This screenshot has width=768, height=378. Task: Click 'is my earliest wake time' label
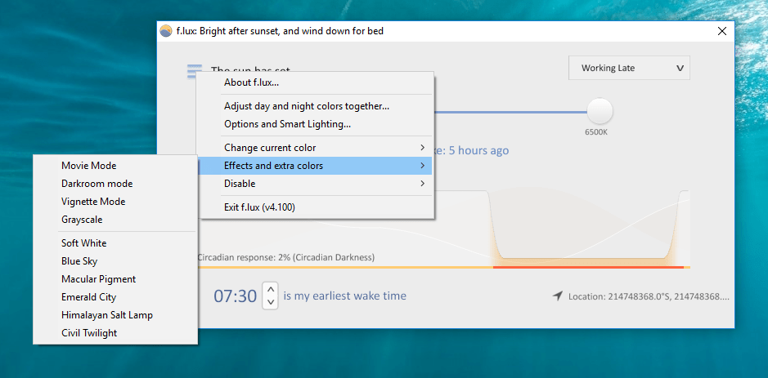[x=345, y=296]
